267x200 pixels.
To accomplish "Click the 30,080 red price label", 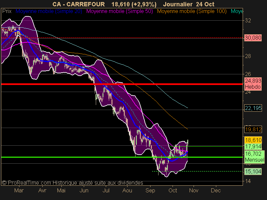I will coord(253,38).
